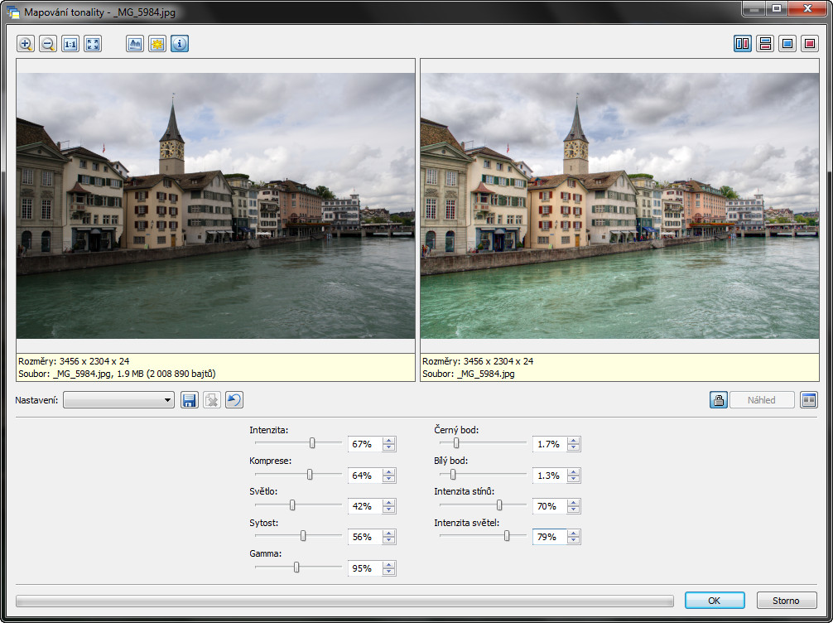Increase Bílý bod with the up arrow

pyautogui.click(x=573, y=471)
